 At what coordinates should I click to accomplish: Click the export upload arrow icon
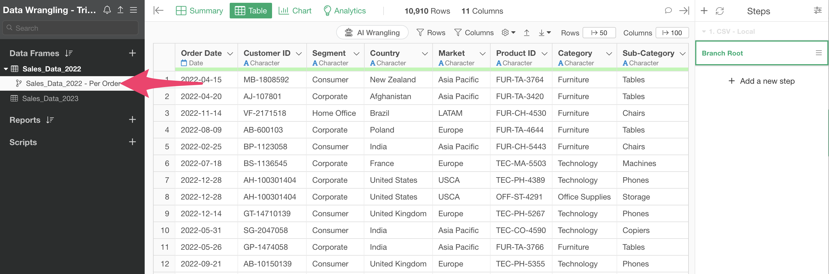click(527, 33)
